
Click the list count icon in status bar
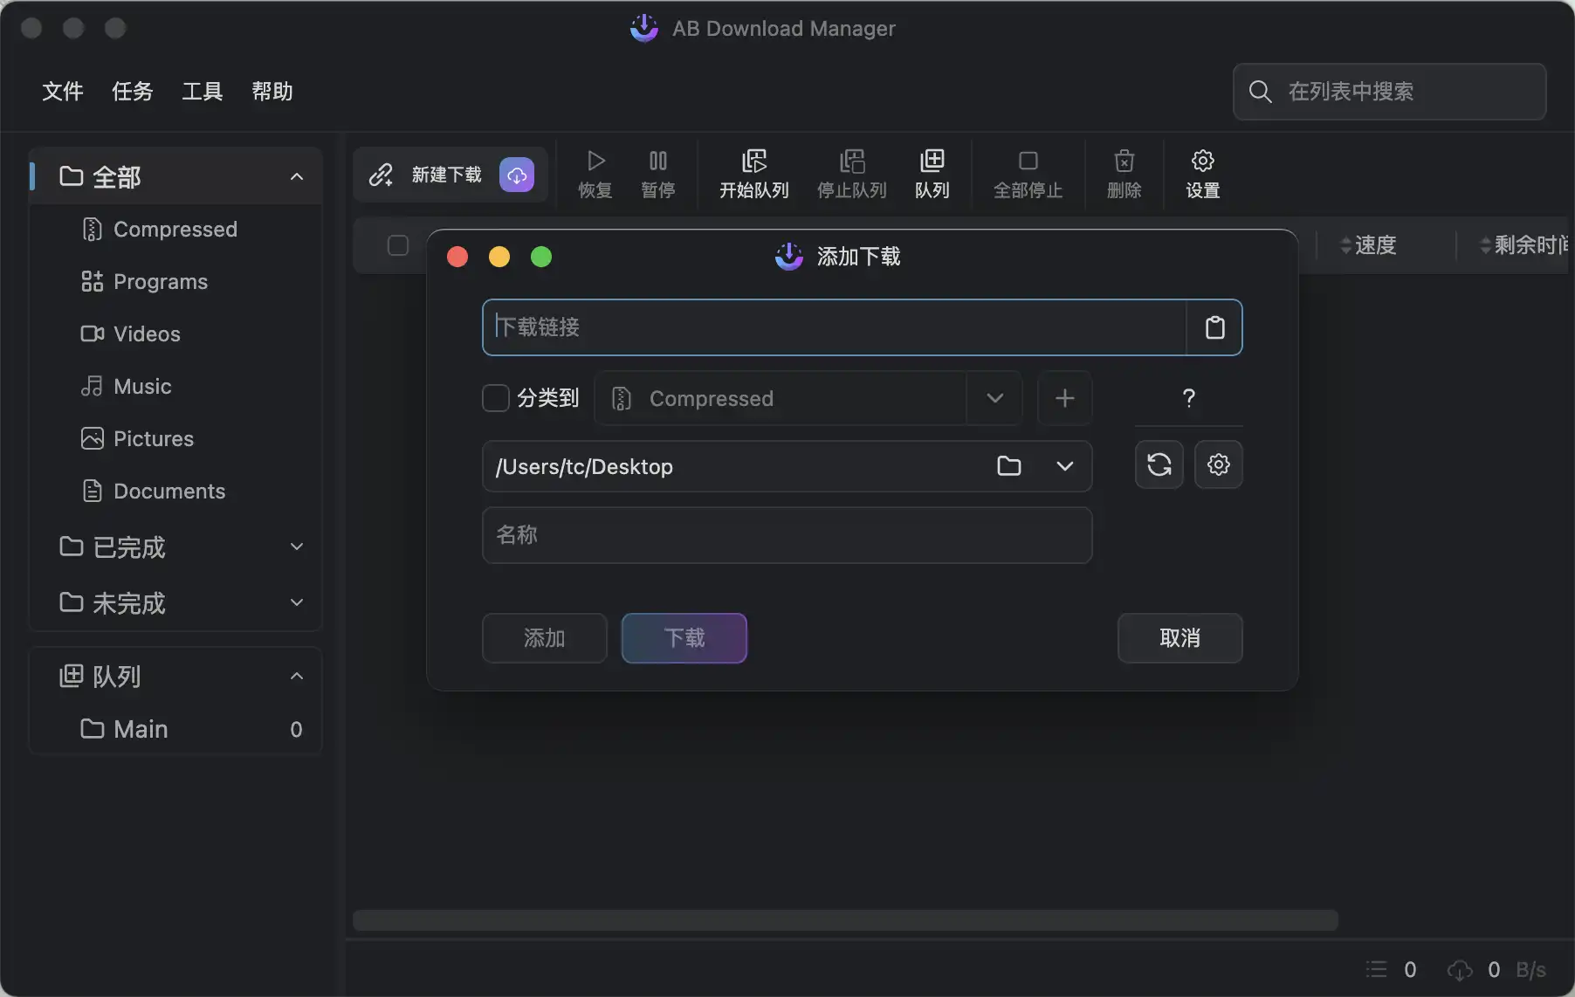[1377, 969]
